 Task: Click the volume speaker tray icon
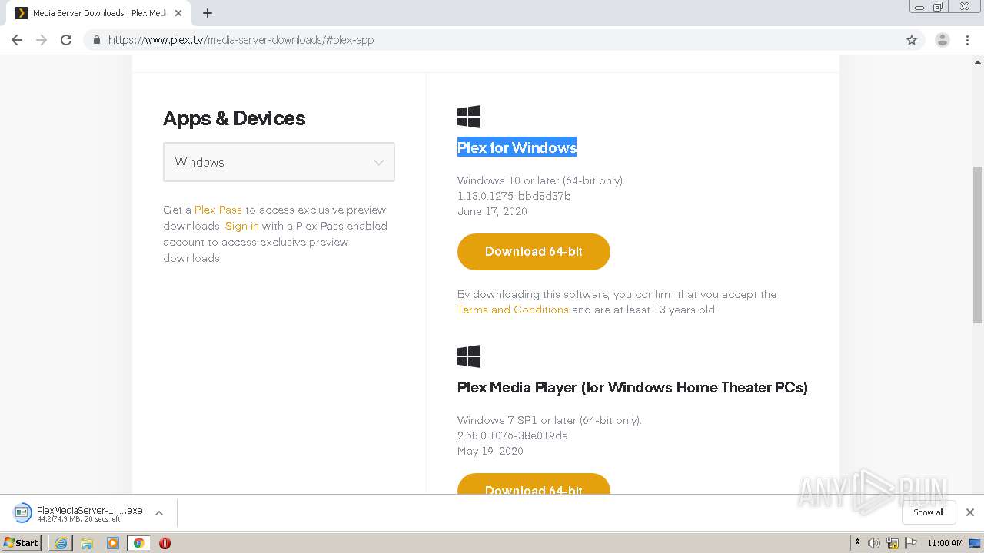[874, 543]
